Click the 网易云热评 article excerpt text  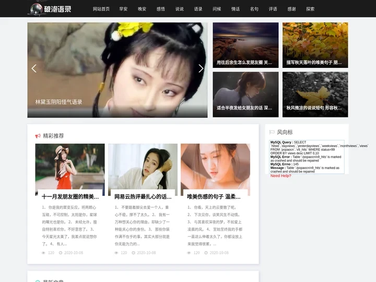143,226
